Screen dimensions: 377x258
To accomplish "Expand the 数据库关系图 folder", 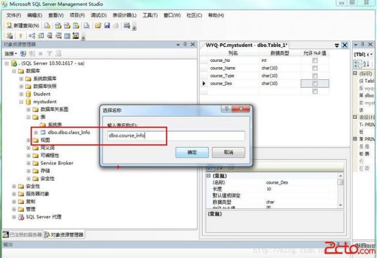I will tap(28, 110).
